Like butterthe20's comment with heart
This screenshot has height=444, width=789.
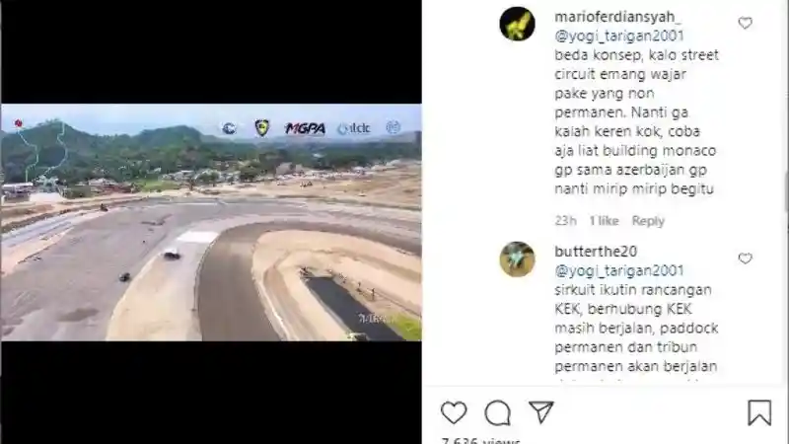(746, 258)
